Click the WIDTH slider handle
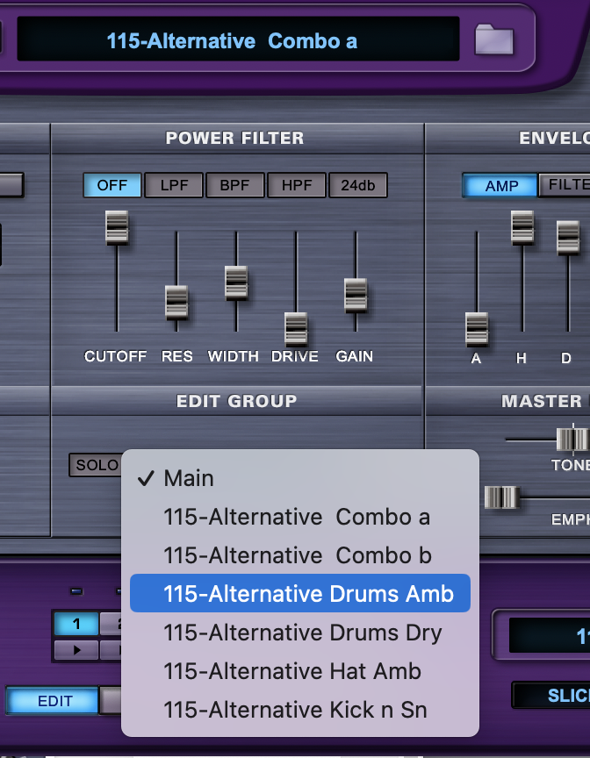This screenshot has height=758, width=590. [236, 282]
